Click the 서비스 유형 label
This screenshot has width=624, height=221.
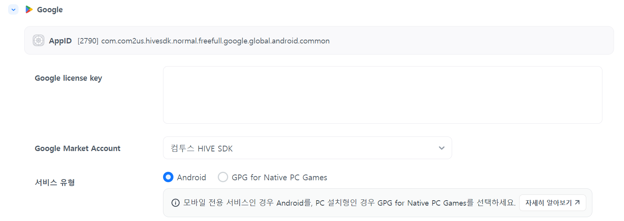(55, 183)
